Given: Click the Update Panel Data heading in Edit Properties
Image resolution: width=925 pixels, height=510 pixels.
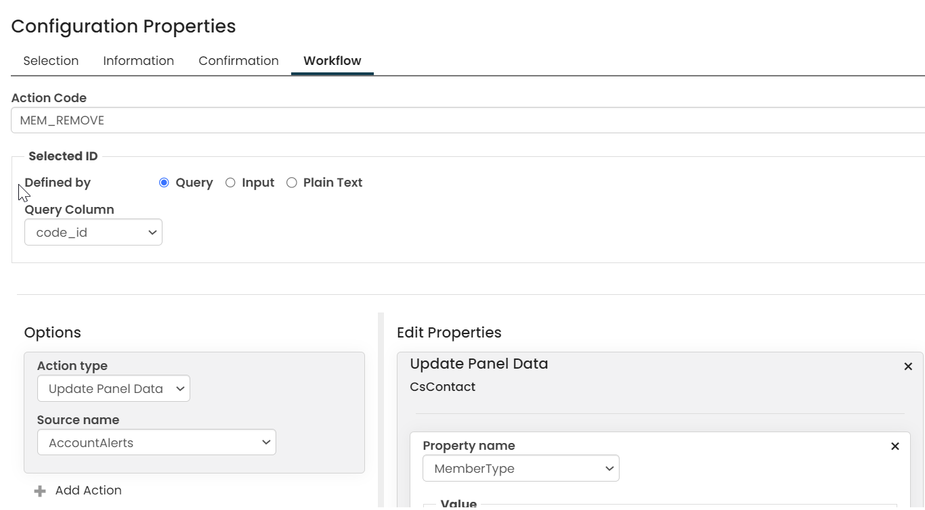Looking at the screenshot, I should [x=479, y=364].
